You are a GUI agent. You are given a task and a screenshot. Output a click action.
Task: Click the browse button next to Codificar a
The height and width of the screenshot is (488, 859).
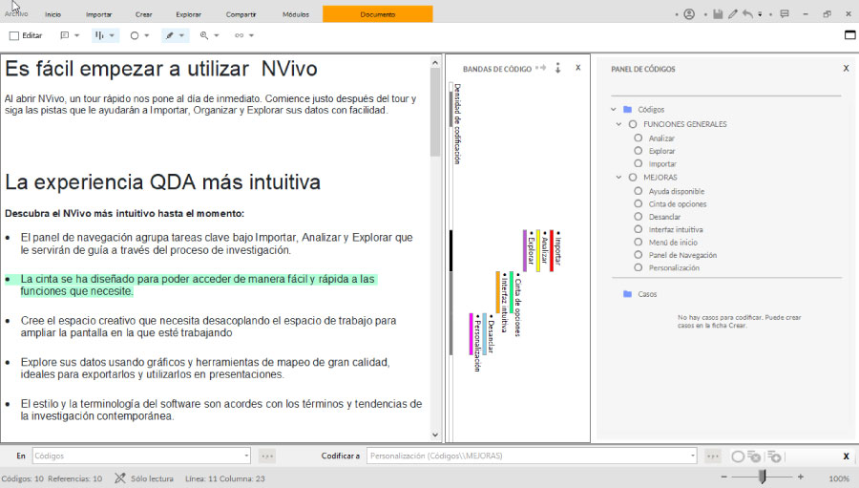(x=713, y=456)
